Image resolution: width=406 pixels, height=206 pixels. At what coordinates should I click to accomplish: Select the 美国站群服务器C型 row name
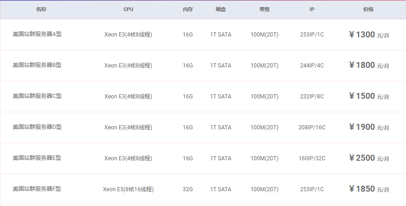click(37, 96)
